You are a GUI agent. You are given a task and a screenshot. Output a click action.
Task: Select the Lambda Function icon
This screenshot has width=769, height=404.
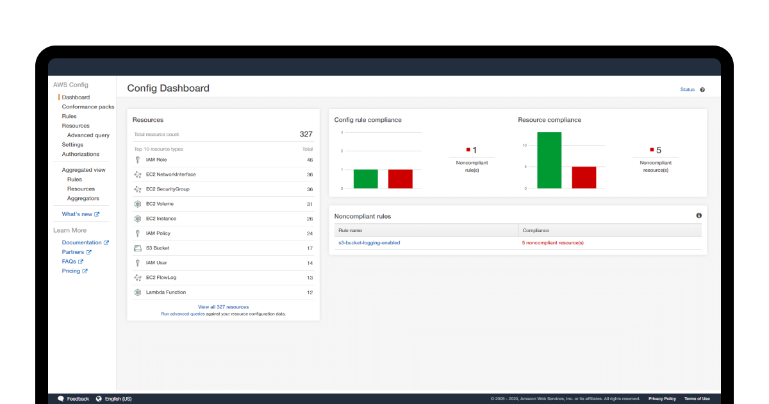pyautogui.click(x=137, y=292)
